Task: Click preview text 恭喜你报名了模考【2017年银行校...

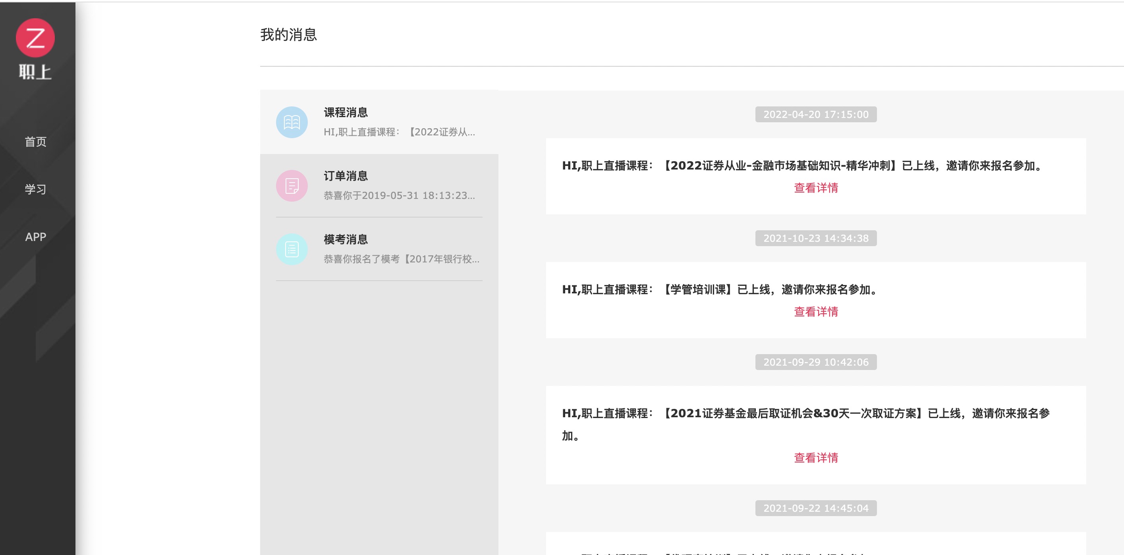Action: 402,259
